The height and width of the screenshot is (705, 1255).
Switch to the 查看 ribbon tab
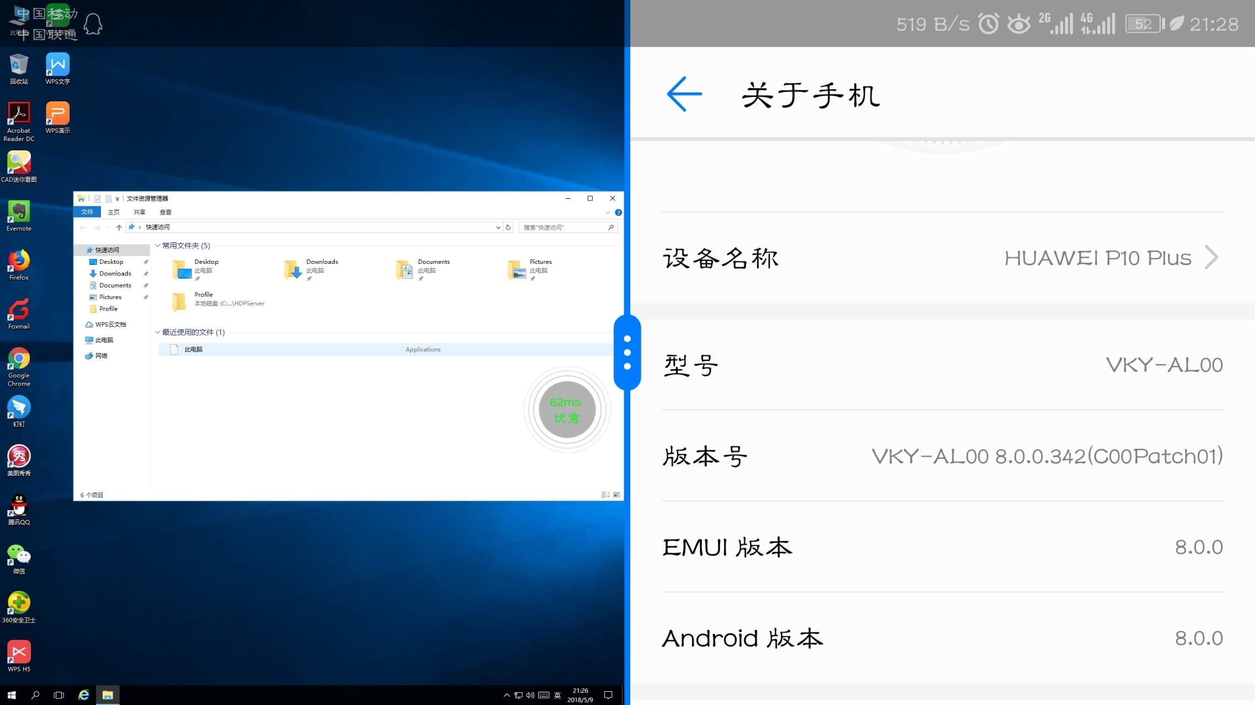click(x=165, y=212)
